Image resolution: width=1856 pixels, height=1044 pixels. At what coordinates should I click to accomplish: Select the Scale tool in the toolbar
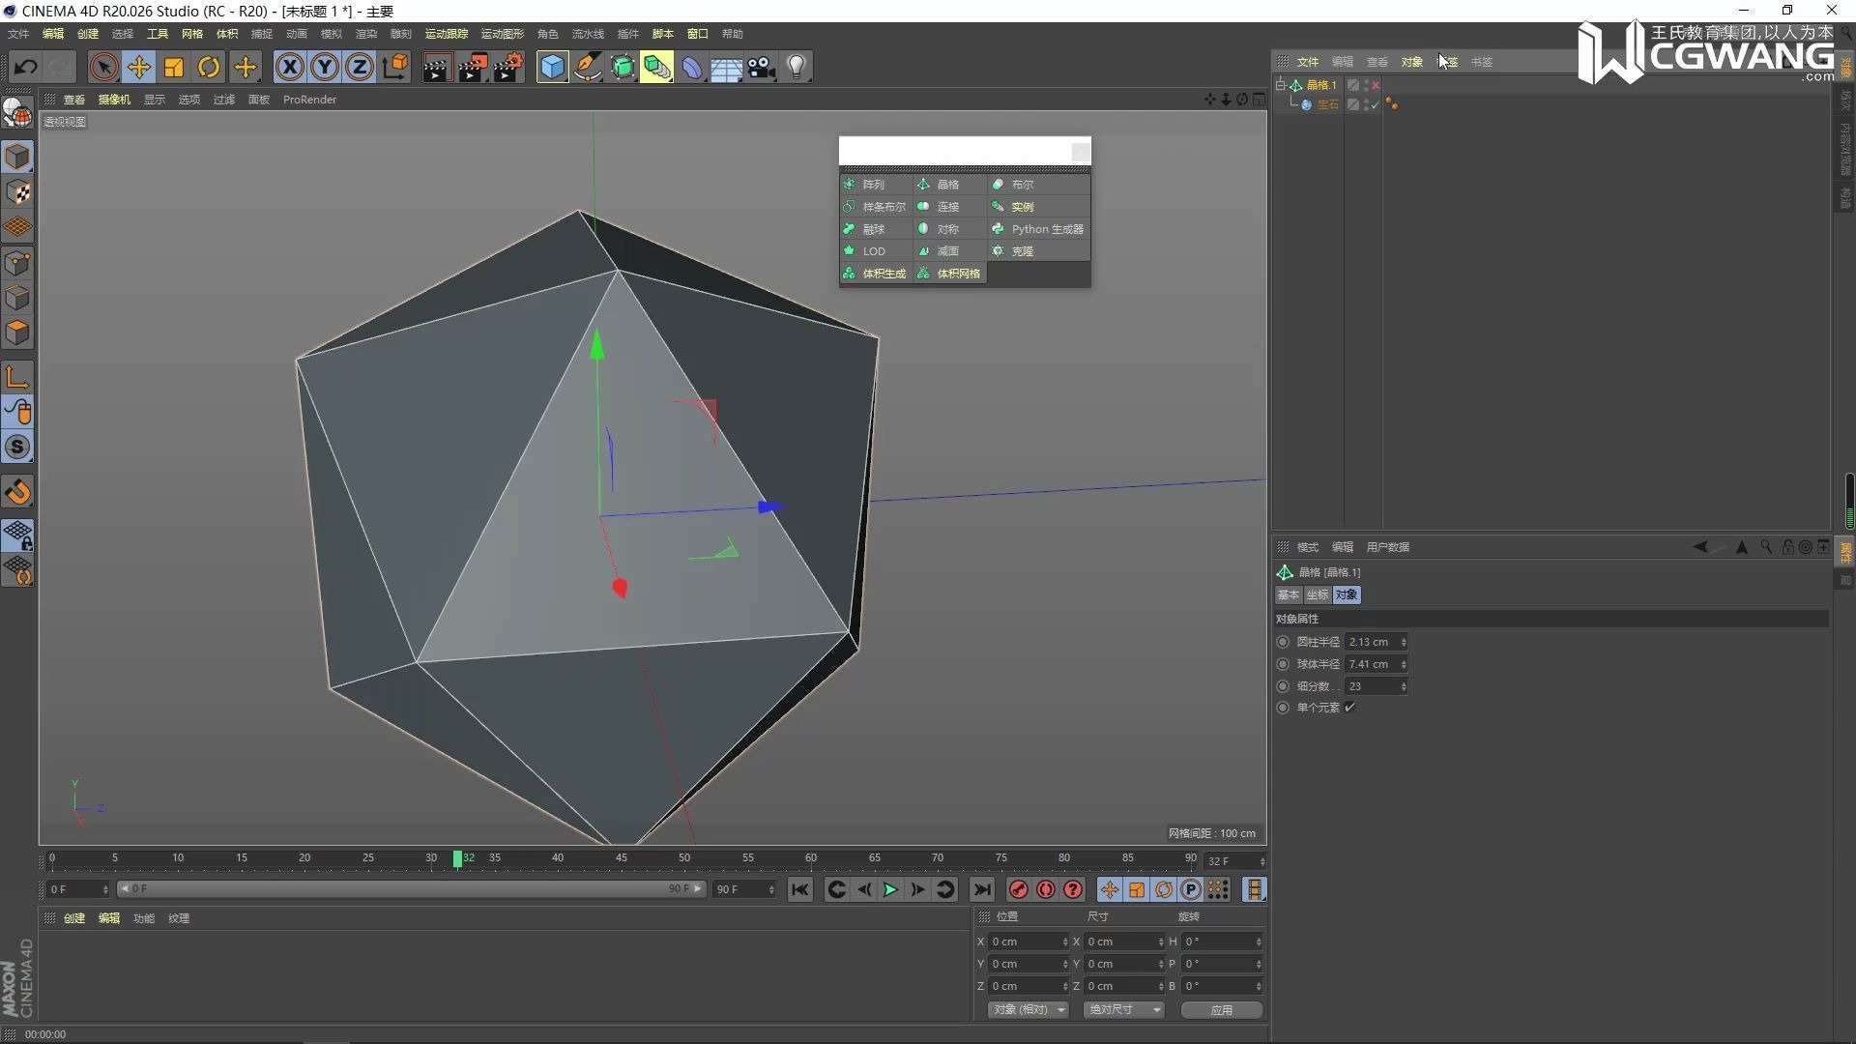173,66
